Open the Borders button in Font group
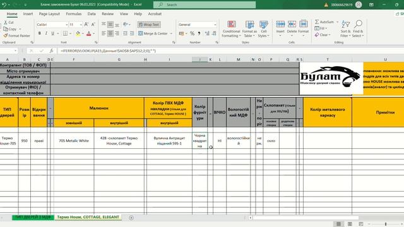 [x=66, y=33]
